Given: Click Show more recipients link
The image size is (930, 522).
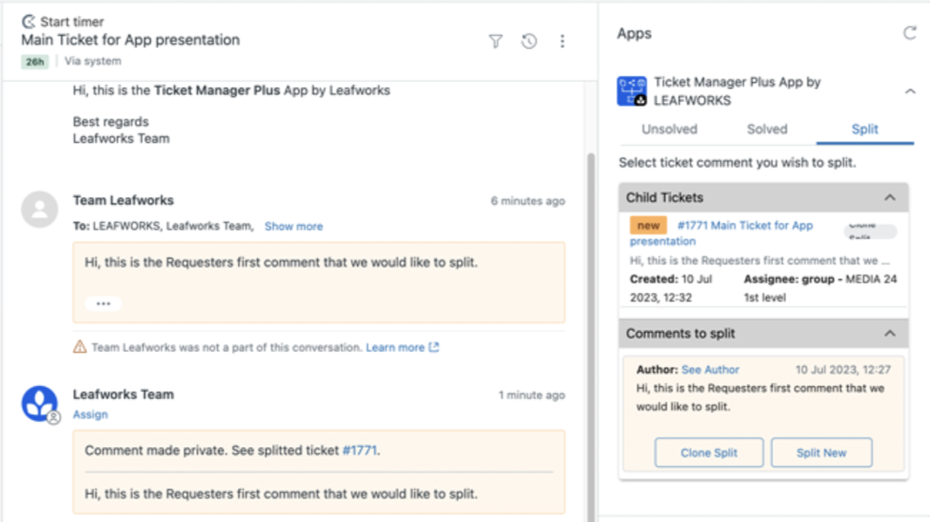Looking at the screenshot, I should (x=293, y=227).
